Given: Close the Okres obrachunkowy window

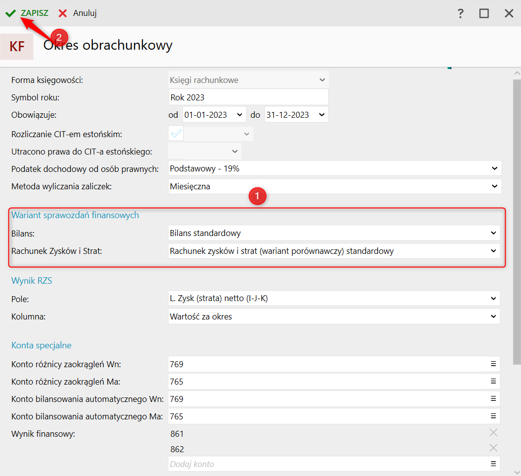Looking at the screenshot, I should coord(509,13).
